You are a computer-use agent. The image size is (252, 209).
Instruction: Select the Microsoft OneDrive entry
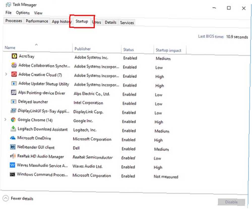[x=34, y=138]
